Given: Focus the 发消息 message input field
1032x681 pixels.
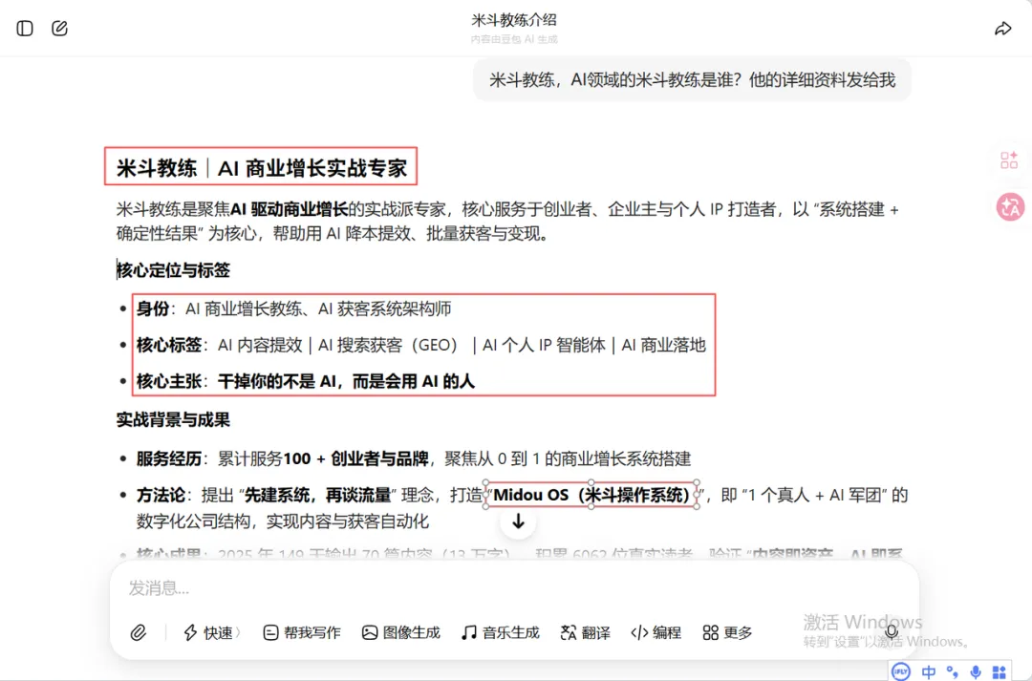Looking at the screenshot, I should [x=513, y=587].
